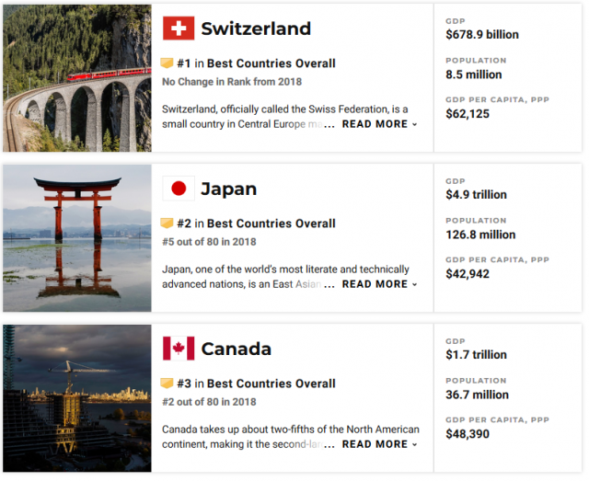Open the Japan country heading

pos(229,189)
